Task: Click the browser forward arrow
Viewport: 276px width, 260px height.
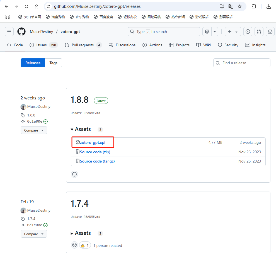Action: pos(16,6)
